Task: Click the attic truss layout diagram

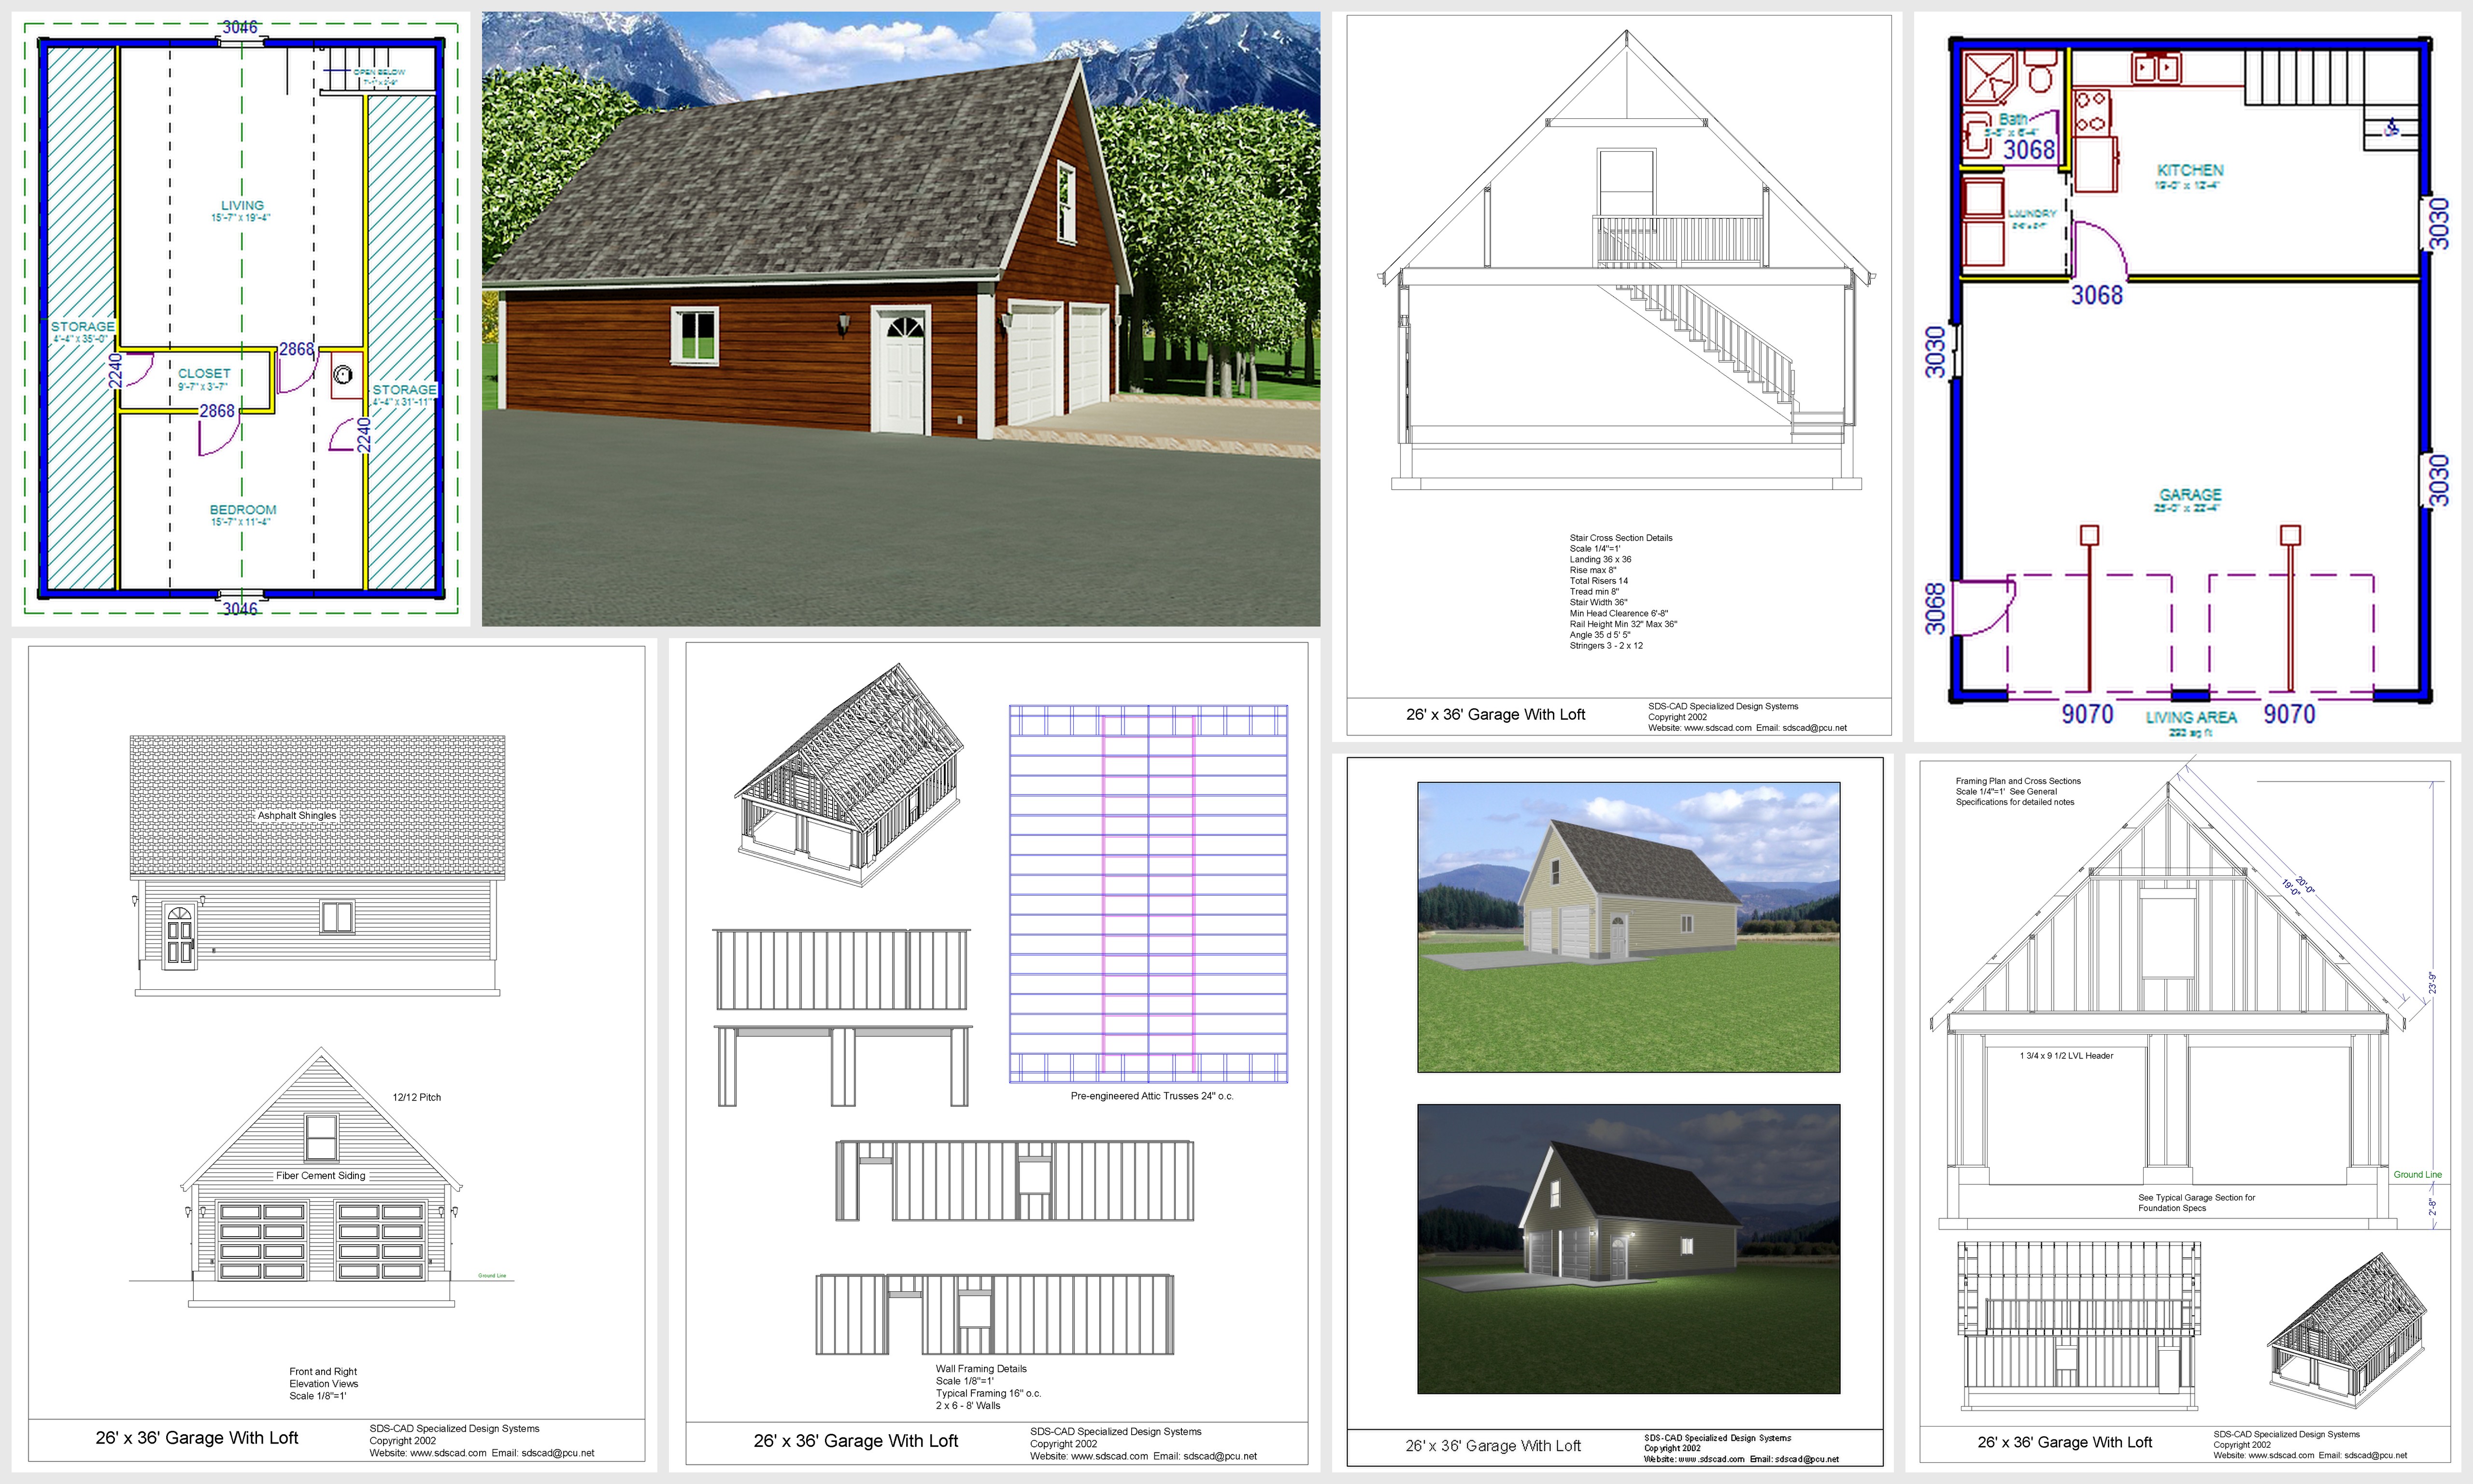Action: point(1149,894)
